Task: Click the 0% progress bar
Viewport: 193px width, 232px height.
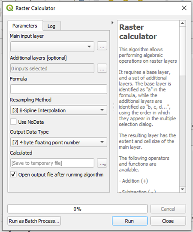Action: click(x=78, y=209)
